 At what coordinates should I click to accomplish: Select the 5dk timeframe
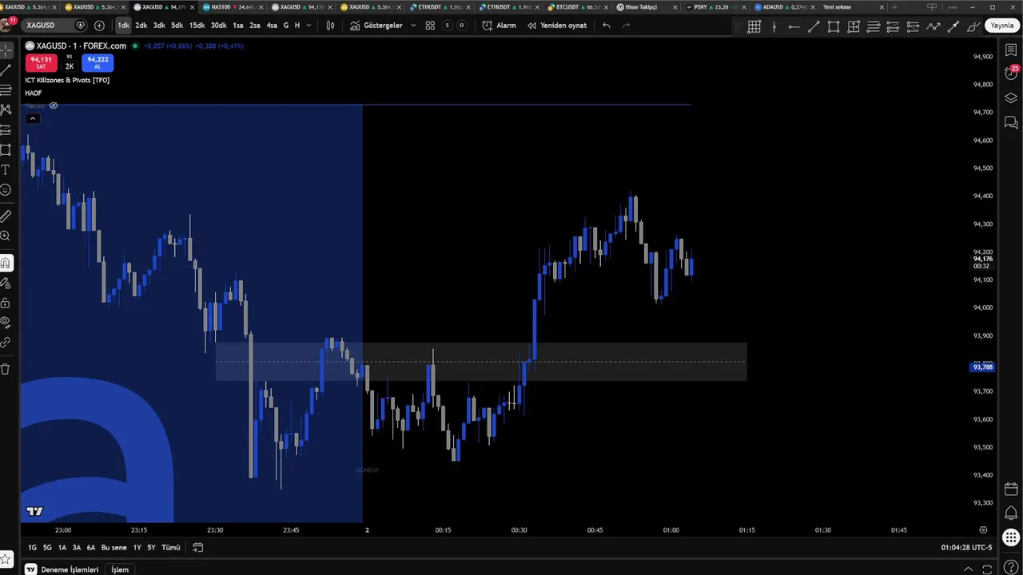[177, 26]
